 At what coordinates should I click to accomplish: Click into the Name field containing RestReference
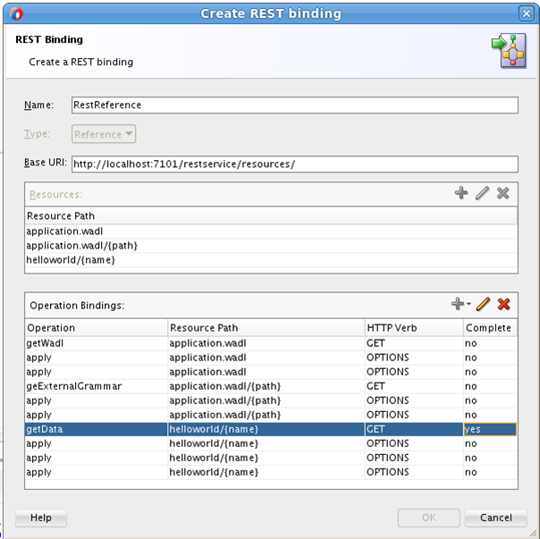pos(295,105)
